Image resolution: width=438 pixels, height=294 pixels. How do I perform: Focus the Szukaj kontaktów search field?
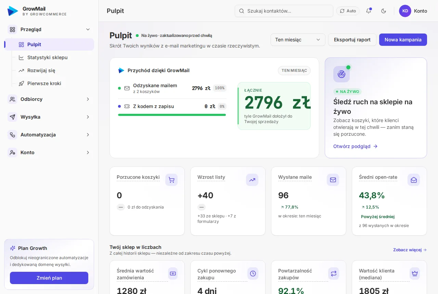(284, 11)
